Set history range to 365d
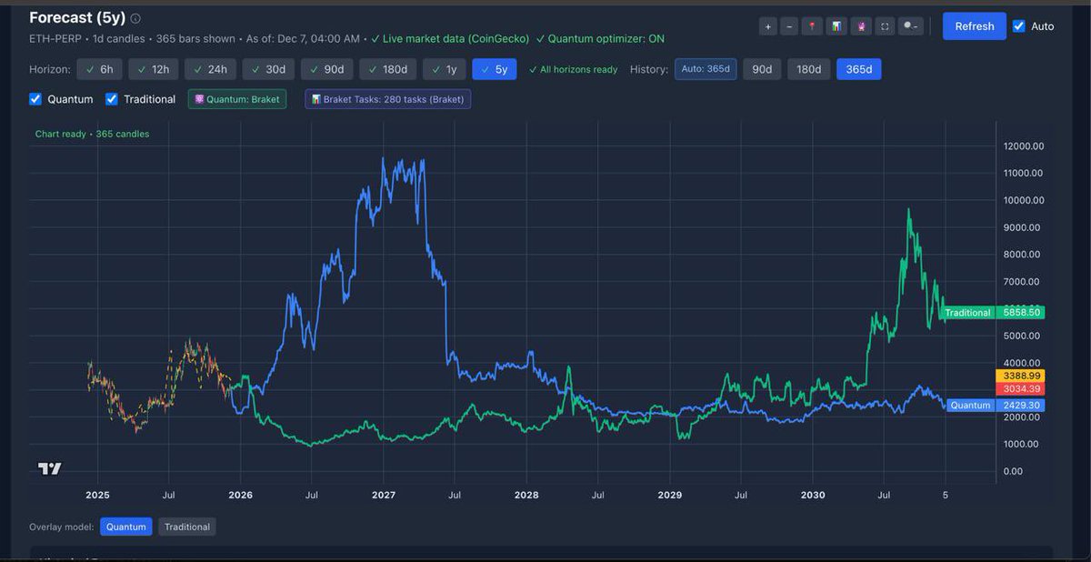 (859, 69)
